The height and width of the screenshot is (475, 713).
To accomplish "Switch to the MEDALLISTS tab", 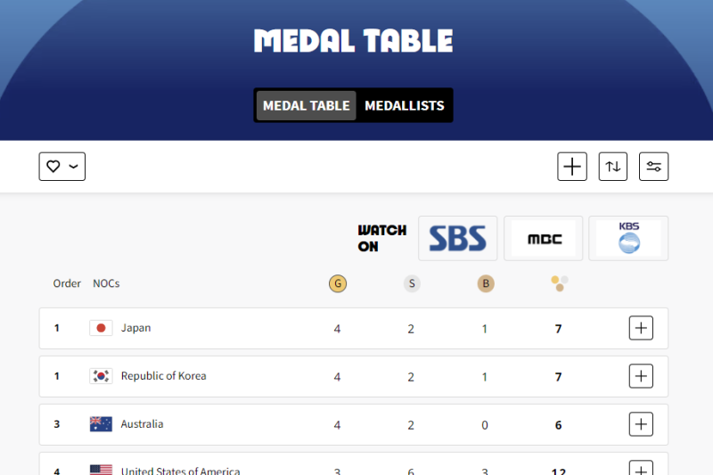I will pos(405,105).
